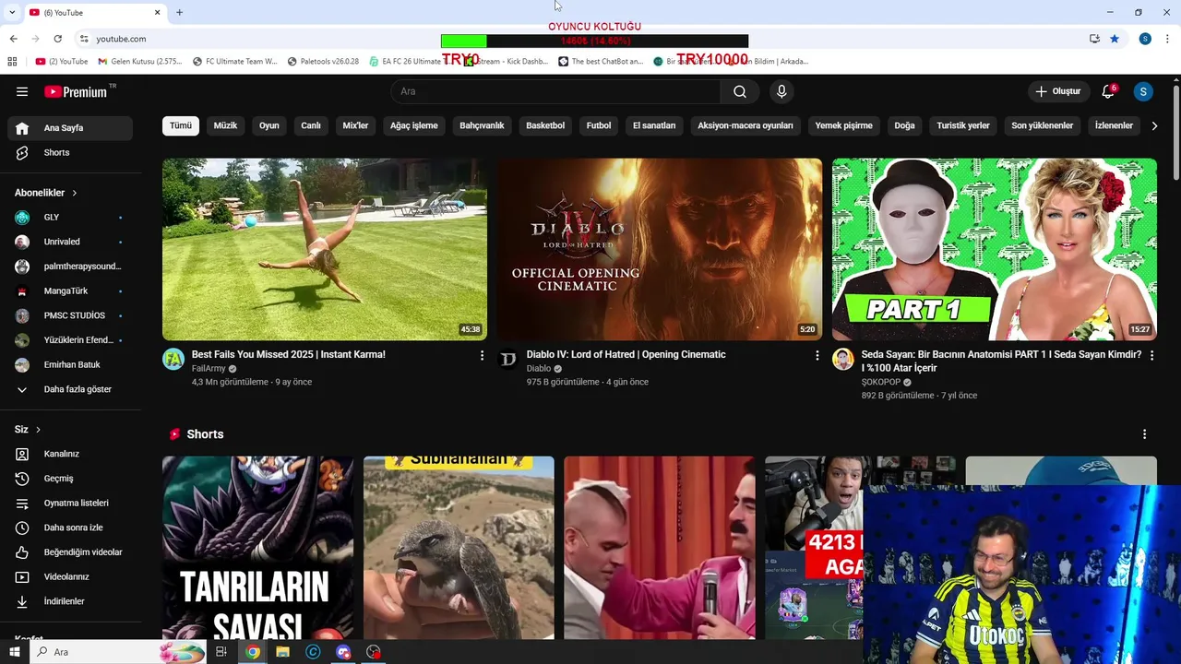Viewport: 1181px width, 664px height.
Task: Open the account avatar menu in YouTube
Action: (x=1143, y=91)
